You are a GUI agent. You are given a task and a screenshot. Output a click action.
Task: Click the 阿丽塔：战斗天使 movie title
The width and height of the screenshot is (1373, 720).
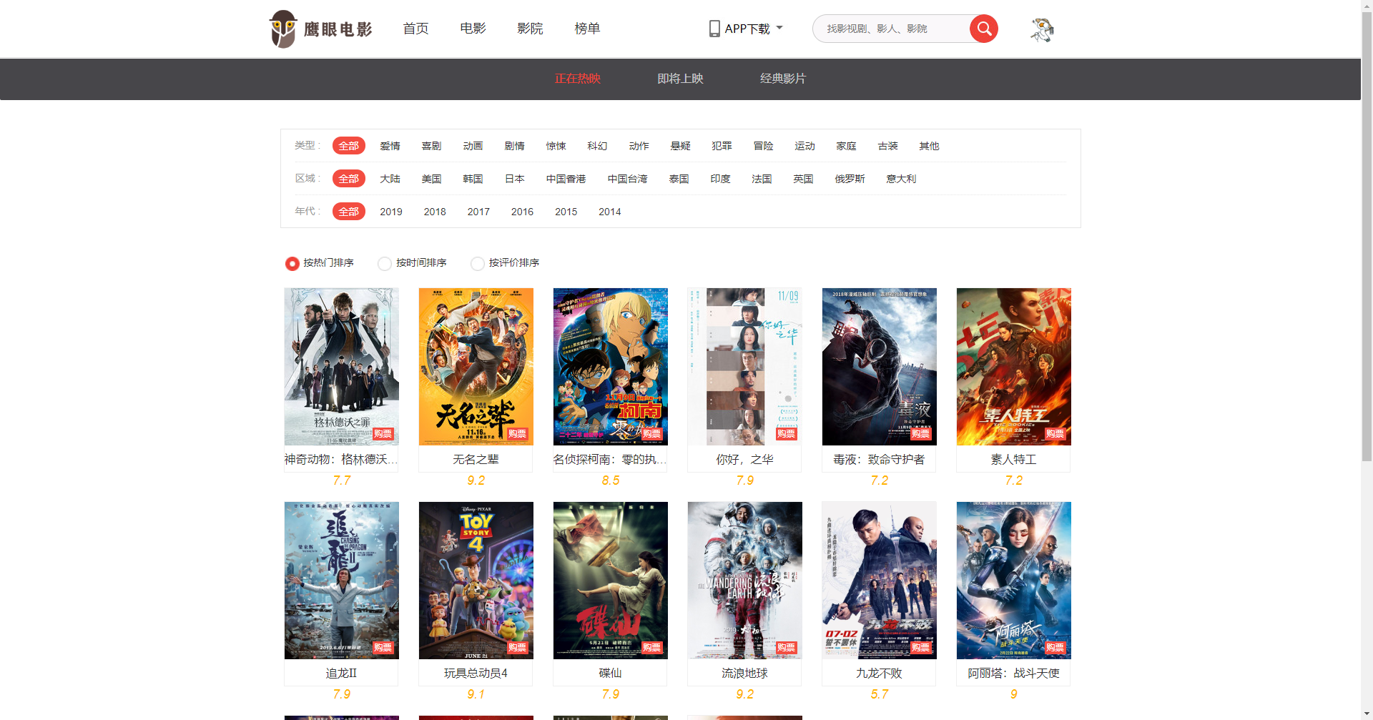point(1013,674)
